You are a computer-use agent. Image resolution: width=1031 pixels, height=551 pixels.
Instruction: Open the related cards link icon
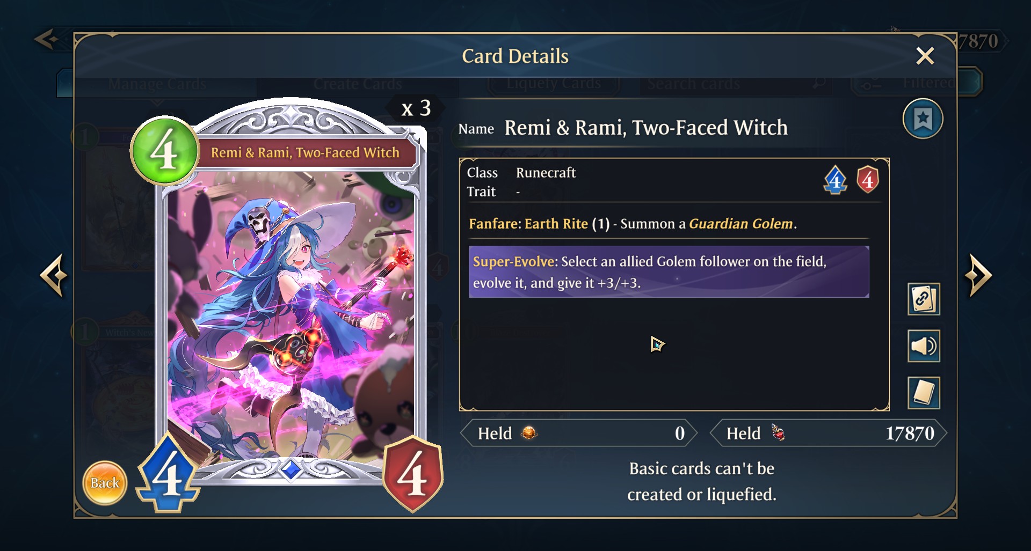coord(924,299)
